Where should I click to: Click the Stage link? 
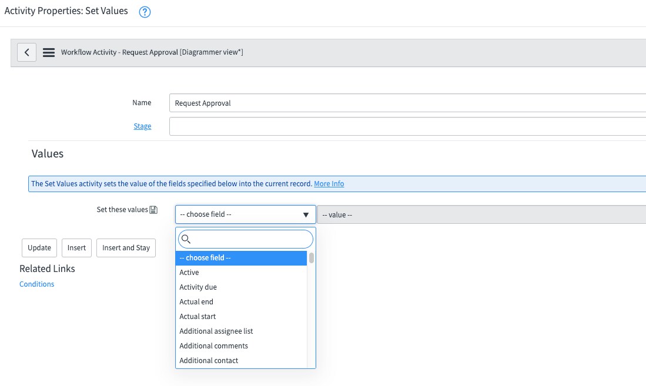[142, 126]
